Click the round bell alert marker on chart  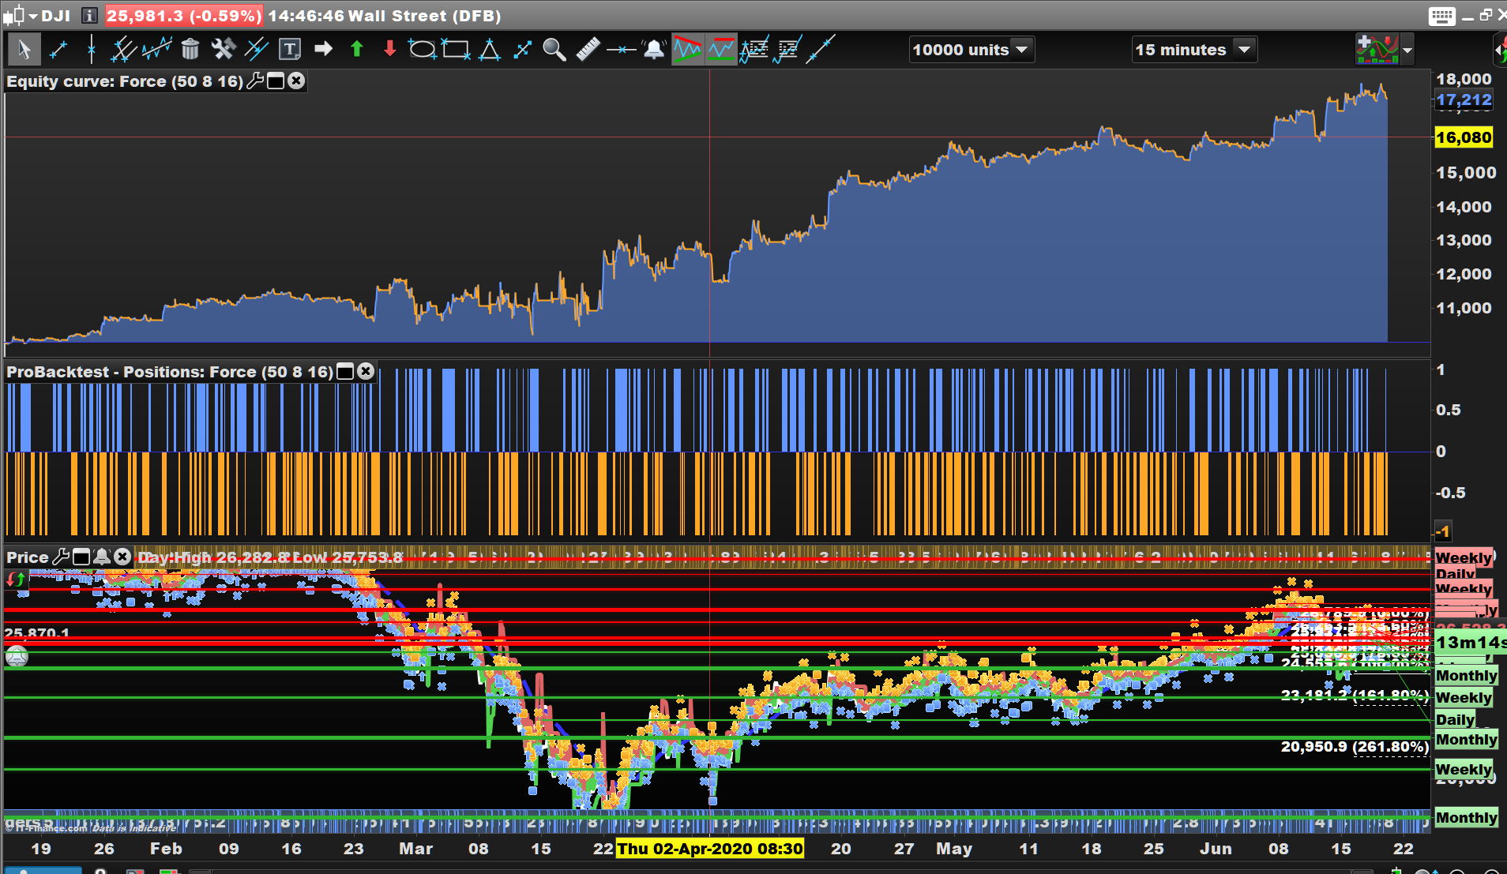click(x=17, y=656)
